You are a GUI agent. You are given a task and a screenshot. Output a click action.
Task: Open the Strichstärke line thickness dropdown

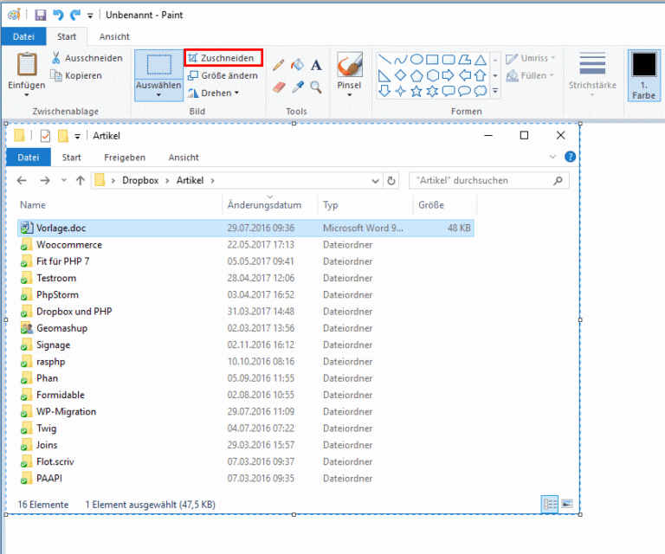592,74
